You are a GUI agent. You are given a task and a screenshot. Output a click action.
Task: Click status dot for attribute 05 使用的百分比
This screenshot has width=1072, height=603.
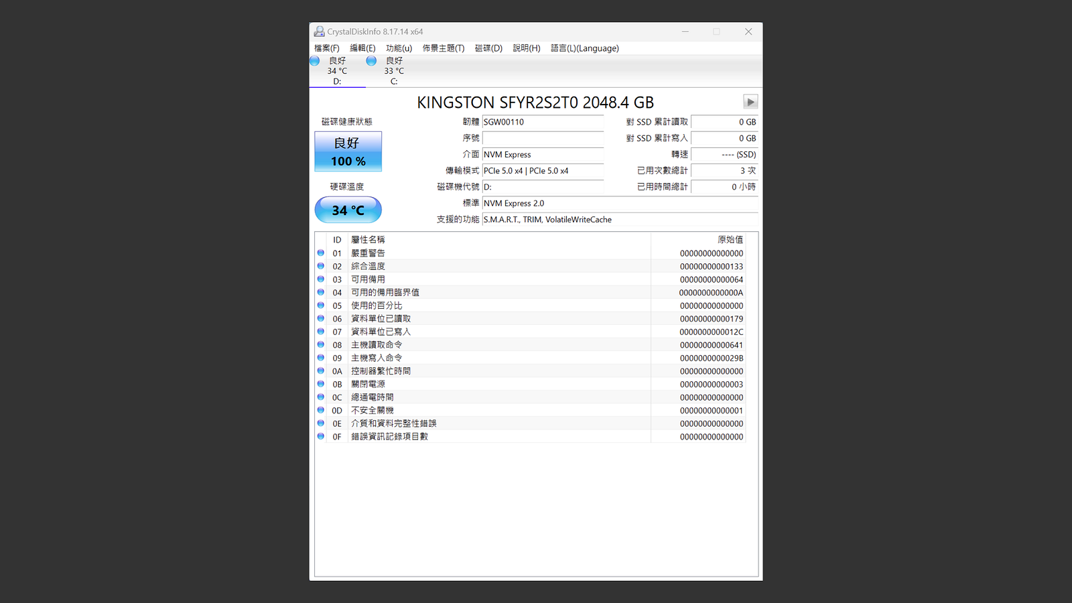pyautogui.click(x=321, y=306)
